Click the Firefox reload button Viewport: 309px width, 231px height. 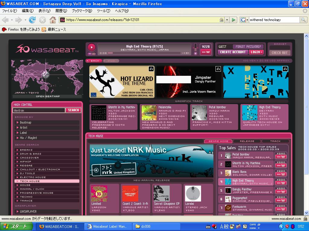point(32,20)
